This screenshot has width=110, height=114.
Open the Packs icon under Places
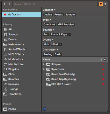click(x=5, y=109)
